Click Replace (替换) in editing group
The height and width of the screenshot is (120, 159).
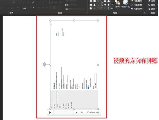click(152, 5)
